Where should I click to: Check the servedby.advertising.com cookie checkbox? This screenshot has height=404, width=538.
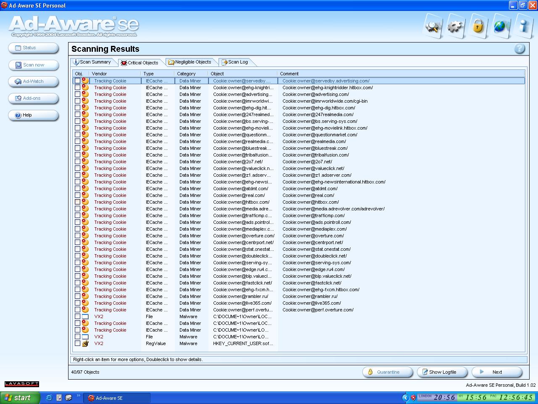tap(77, 81)
